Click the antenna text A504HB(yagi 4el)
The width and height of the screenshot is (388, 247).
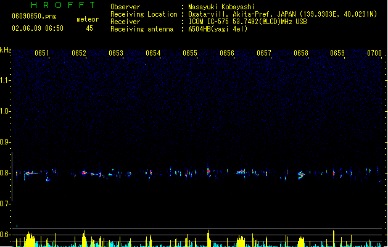tap(218, 29)
